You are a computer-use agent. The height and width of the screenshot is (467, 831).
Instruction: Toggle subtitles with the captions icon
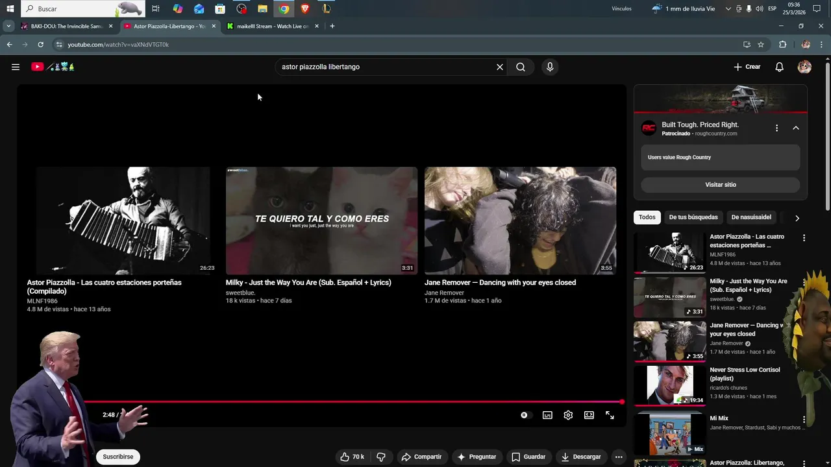click(547, 415)
